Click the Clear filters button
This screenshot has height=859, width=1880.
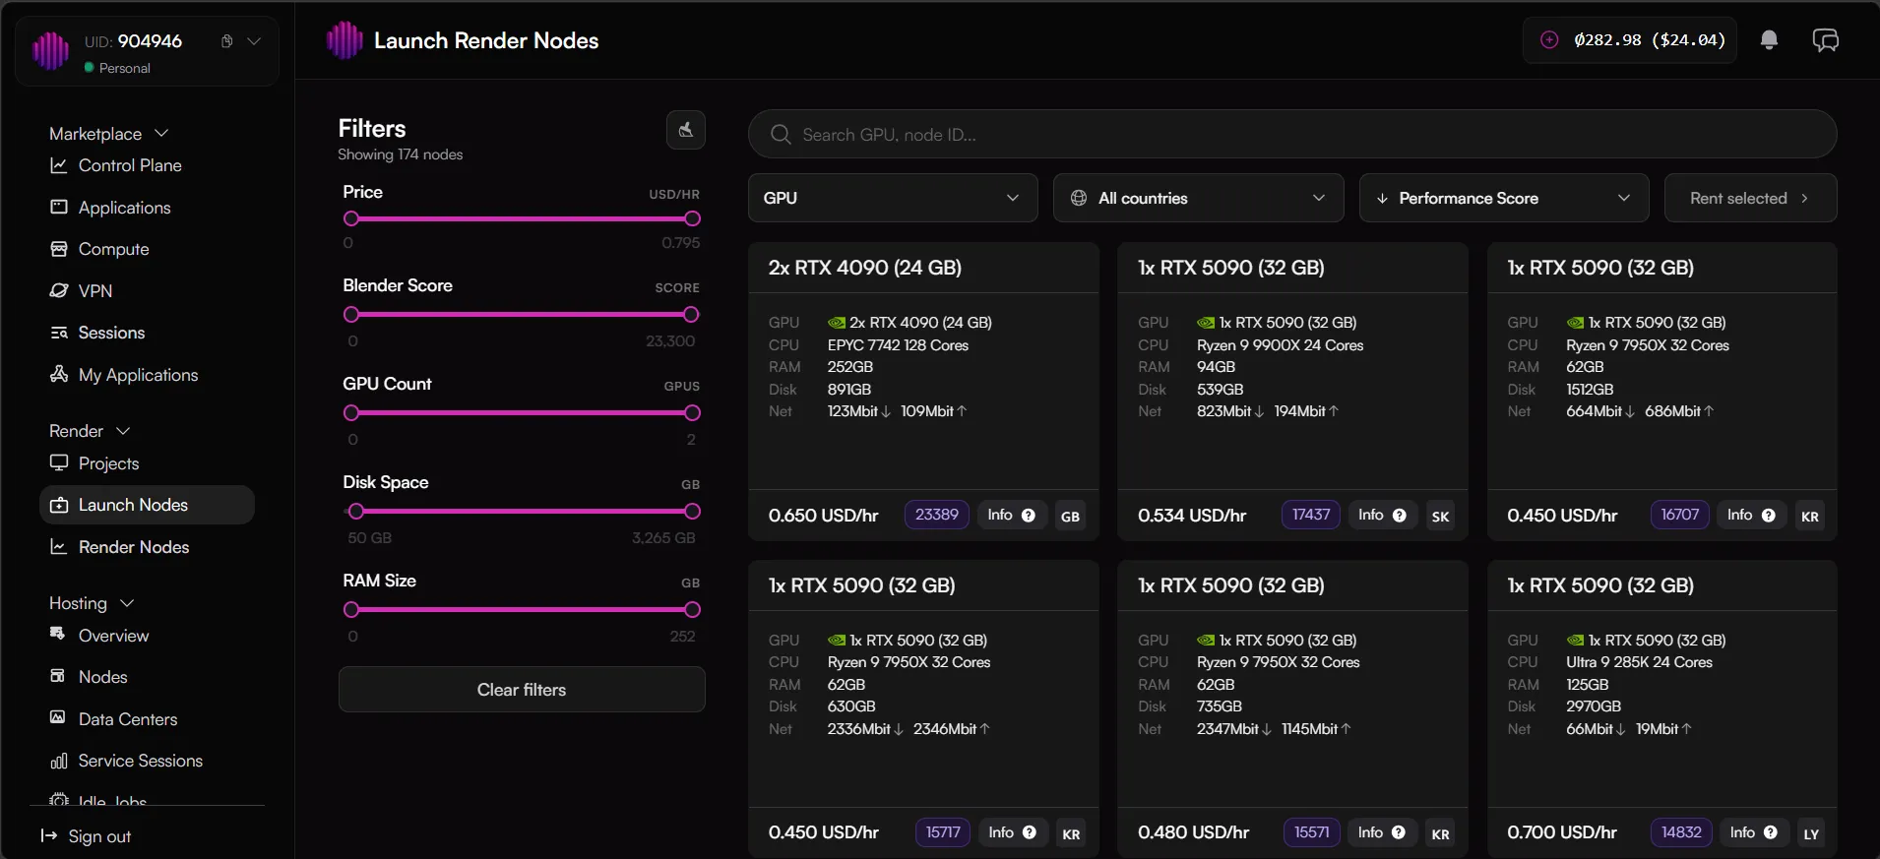(x=522, y=690)
